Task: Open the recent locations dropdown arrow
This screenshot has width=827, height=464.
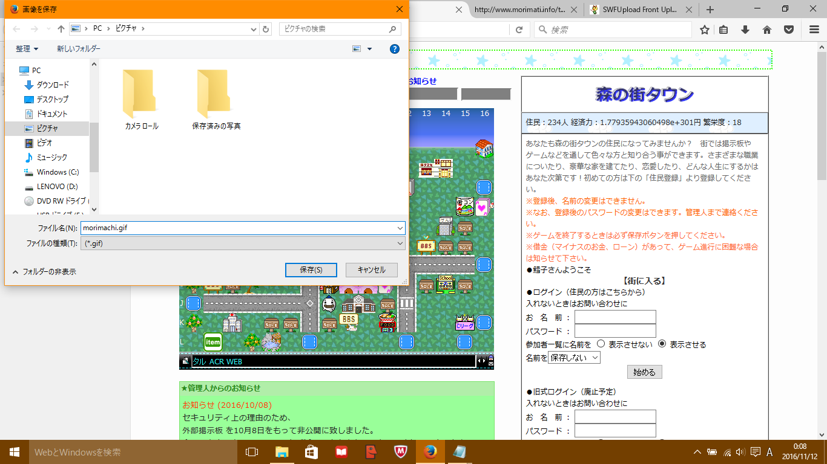Action: pyautogui.click(x=48, y=29)
